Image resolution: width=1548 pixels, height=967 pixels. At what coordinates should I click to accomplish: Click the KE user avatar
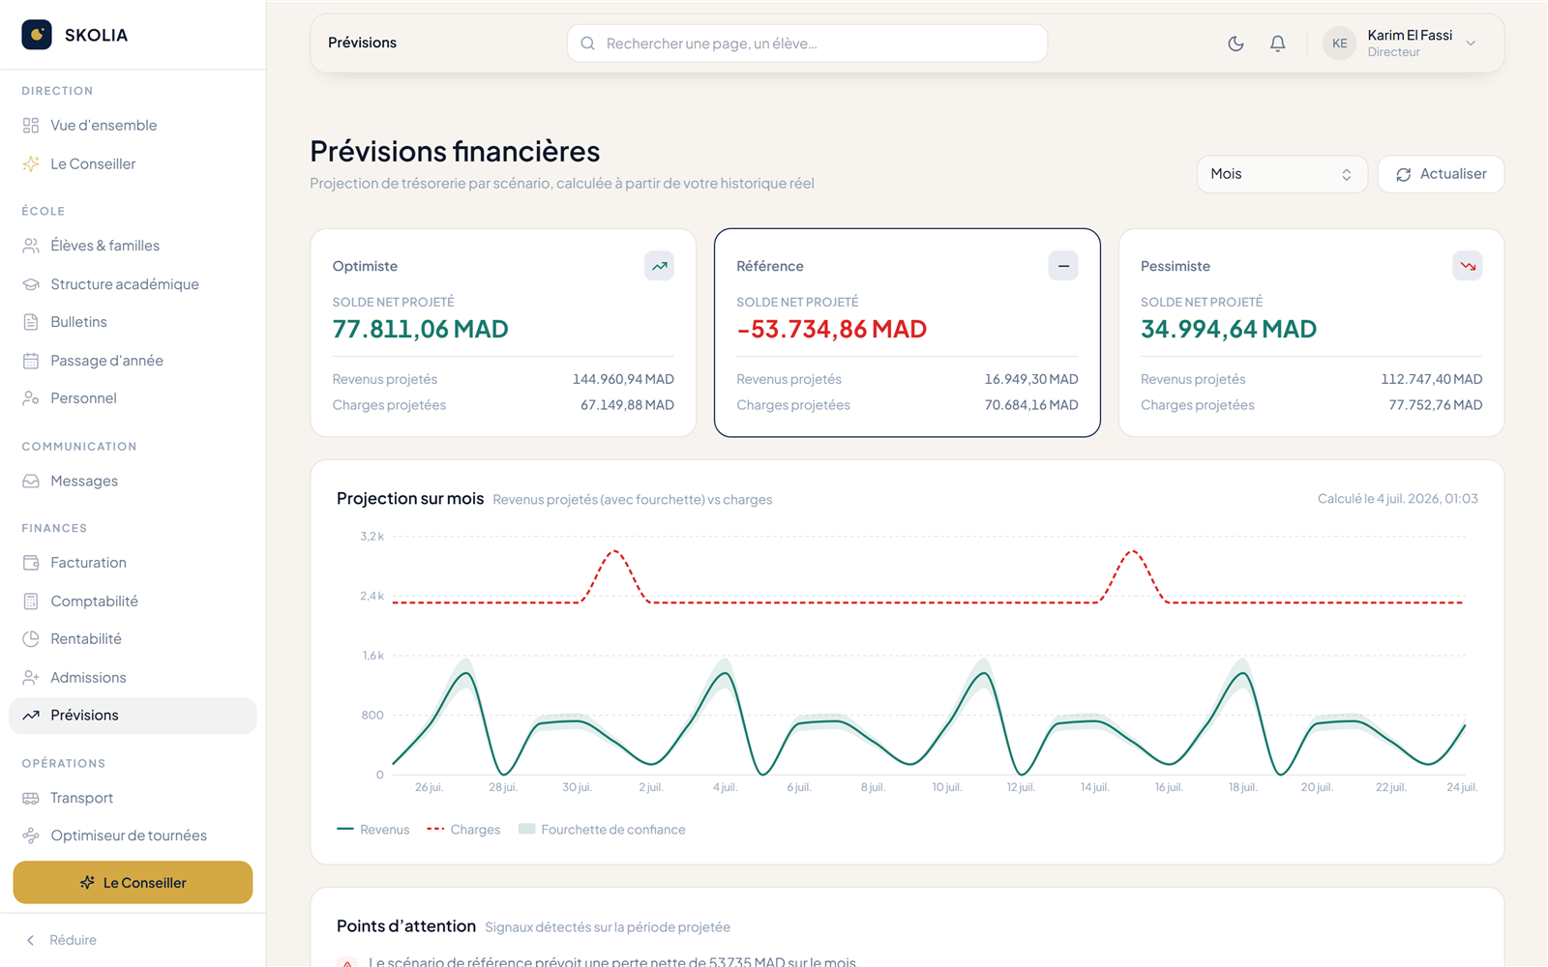coord(1340,44)
